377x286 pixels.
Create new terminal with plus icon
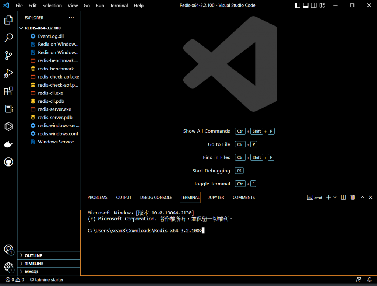[x=328, y=198]
